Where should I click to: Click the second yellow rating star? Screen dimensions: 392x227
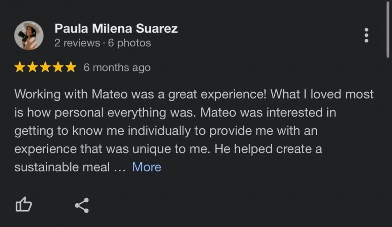(x=32, y=68)
